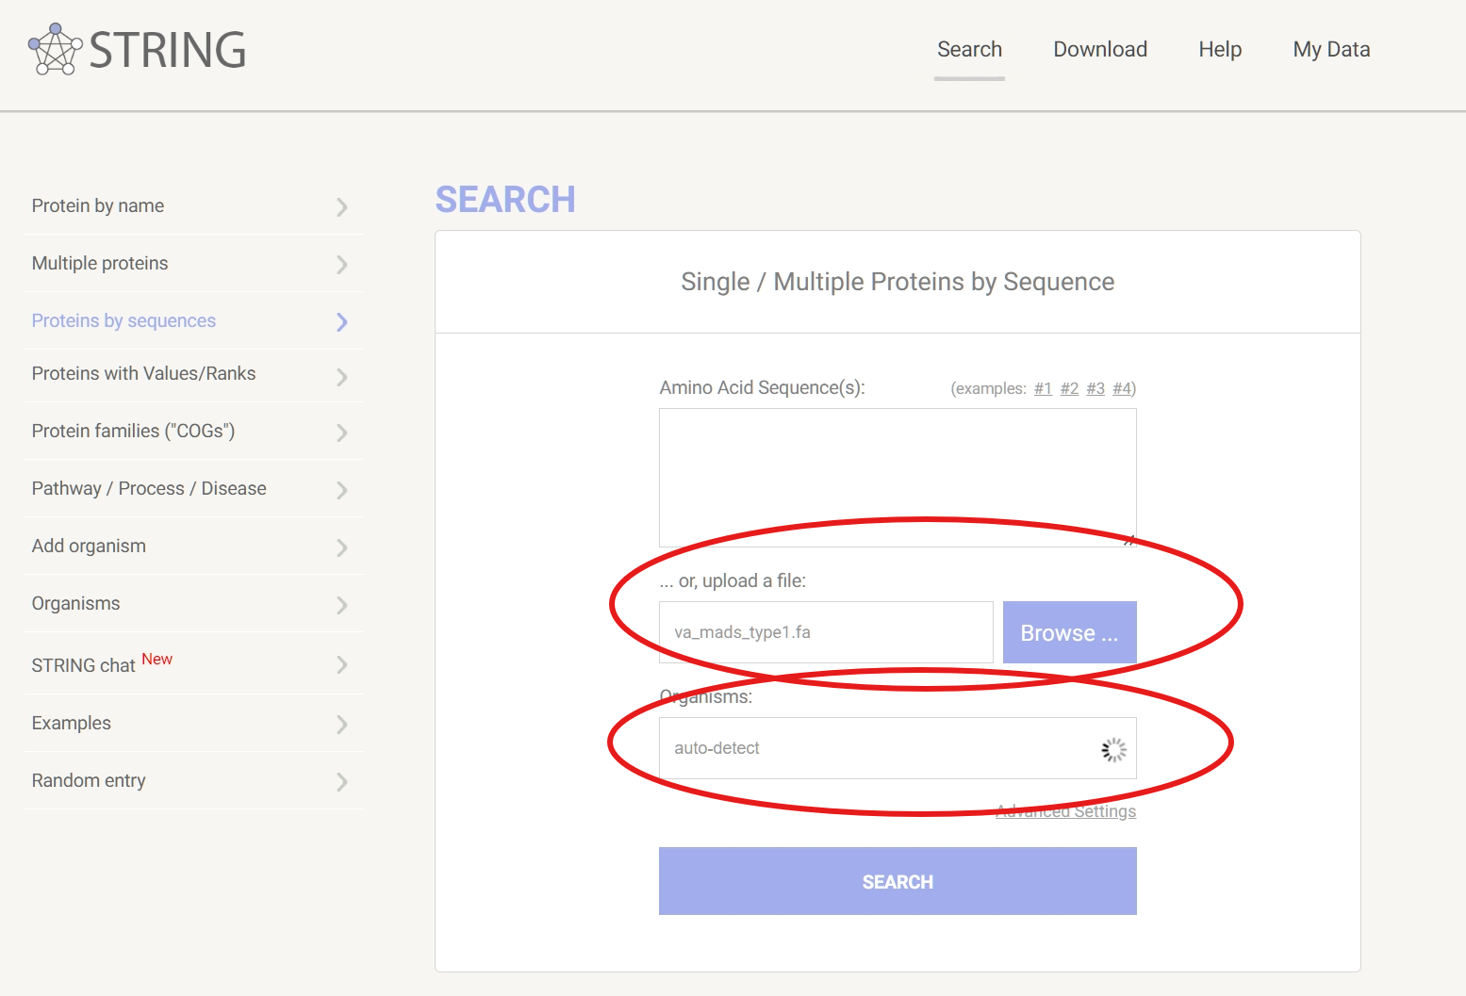The width and height of the screenshot is (1466, 996).
Task: Open the Help page
Action: pyautogui.click(x=1220, y=49)
